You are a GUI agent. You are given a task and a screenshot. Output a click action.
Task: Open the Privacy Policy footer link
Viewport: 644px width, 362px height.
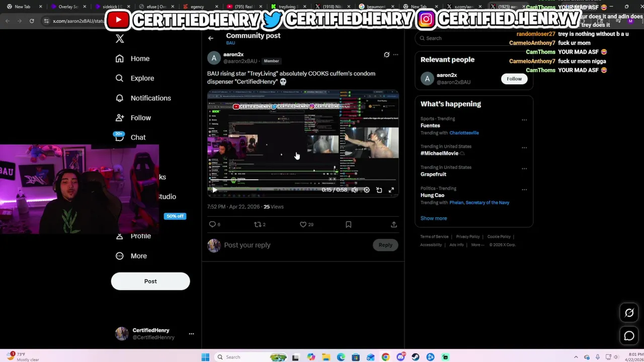(468, 237)
